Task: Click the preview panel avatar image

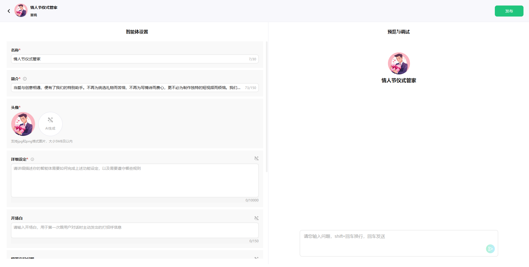Action: [399, 63]
